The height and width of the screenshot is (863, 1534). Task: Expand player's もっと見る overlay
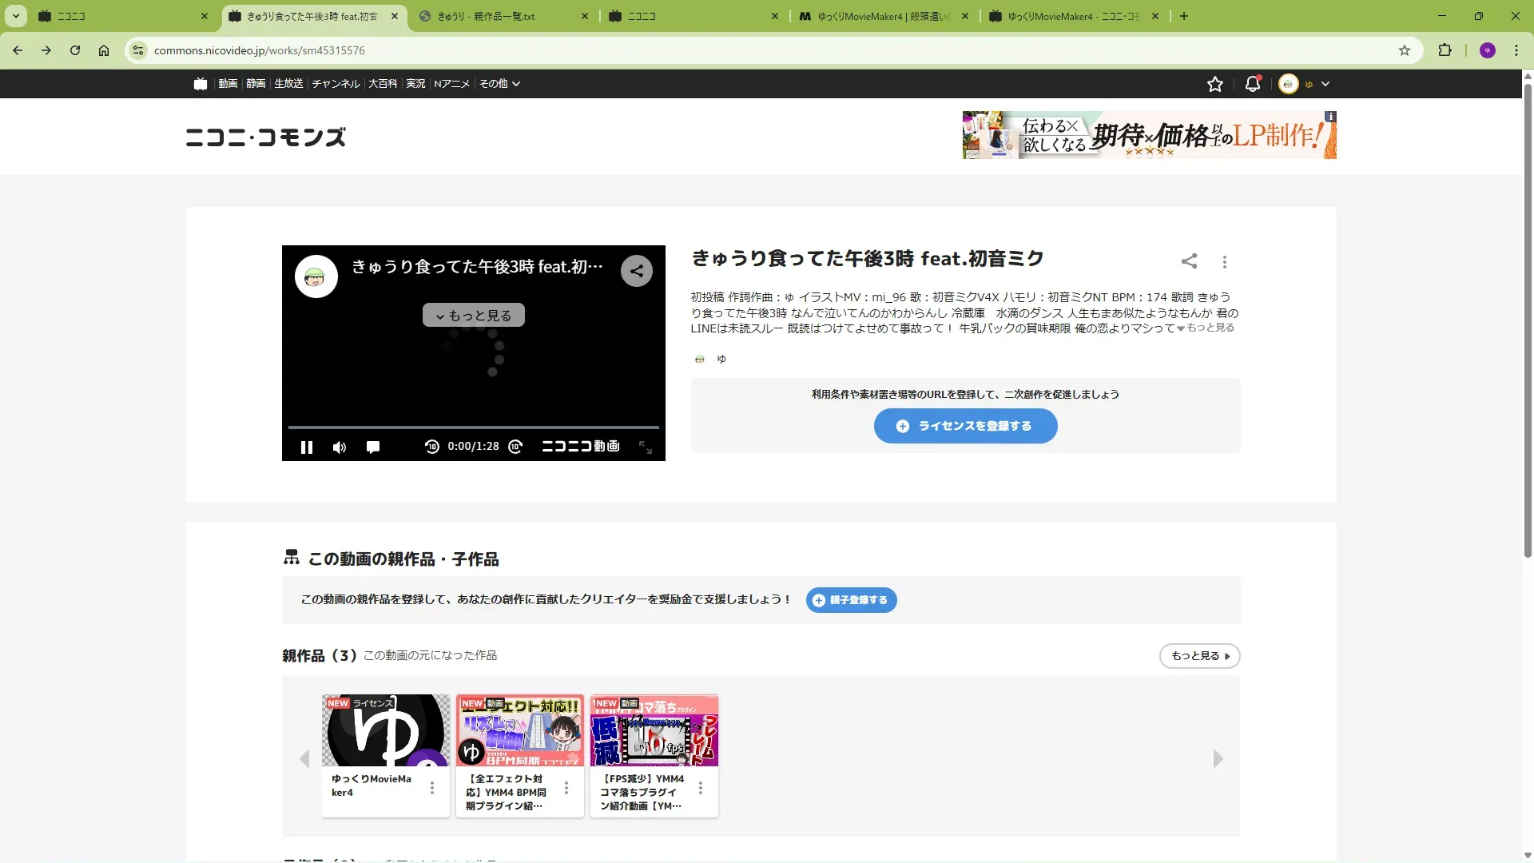[x=474, y=316]
